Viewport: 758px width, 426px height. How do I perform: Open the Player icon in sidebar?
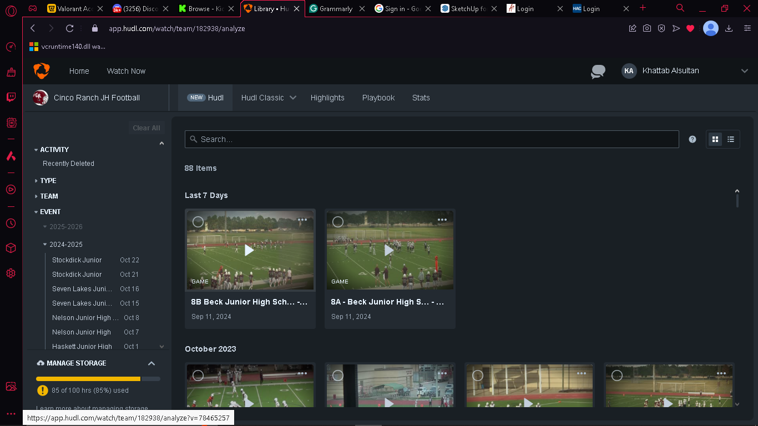11,190
